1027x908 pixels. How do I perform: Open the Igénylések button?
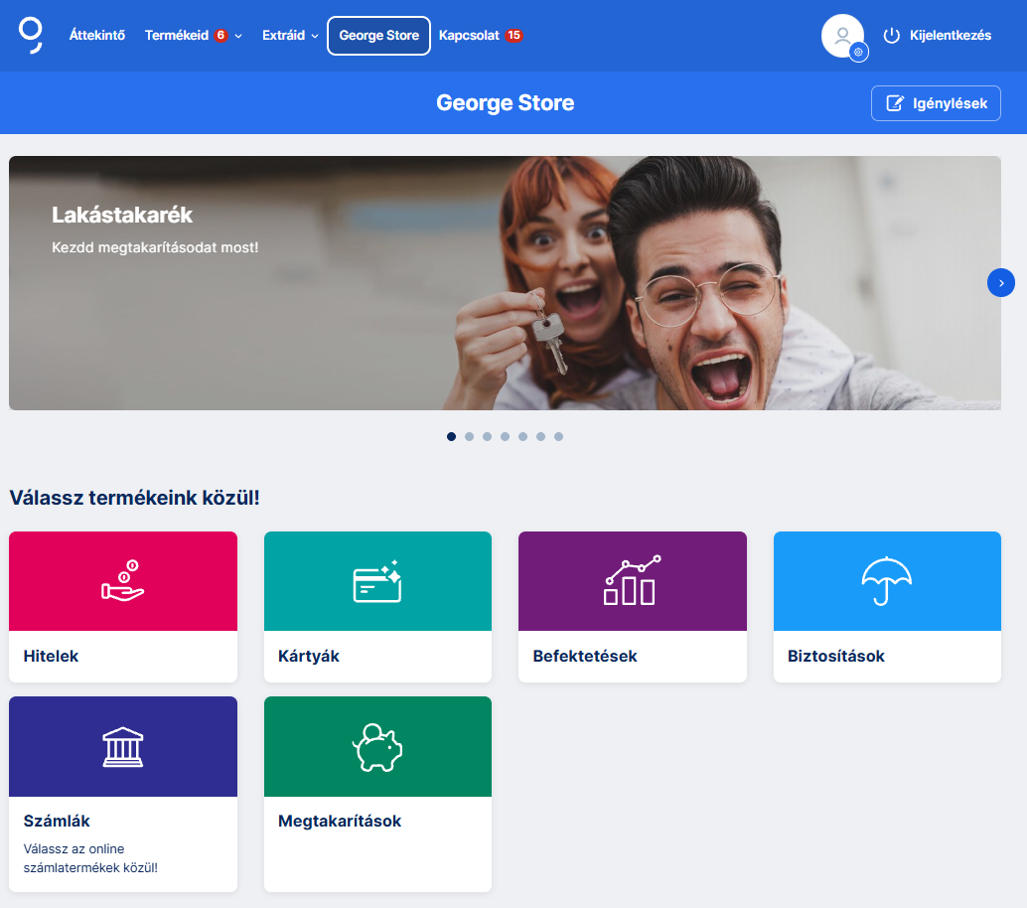[x=936, y=103]
